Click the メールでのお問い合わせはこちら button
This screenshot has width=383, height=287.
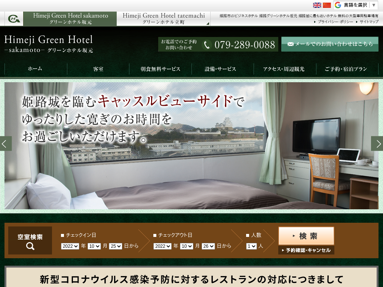click(x=330, y=44)
